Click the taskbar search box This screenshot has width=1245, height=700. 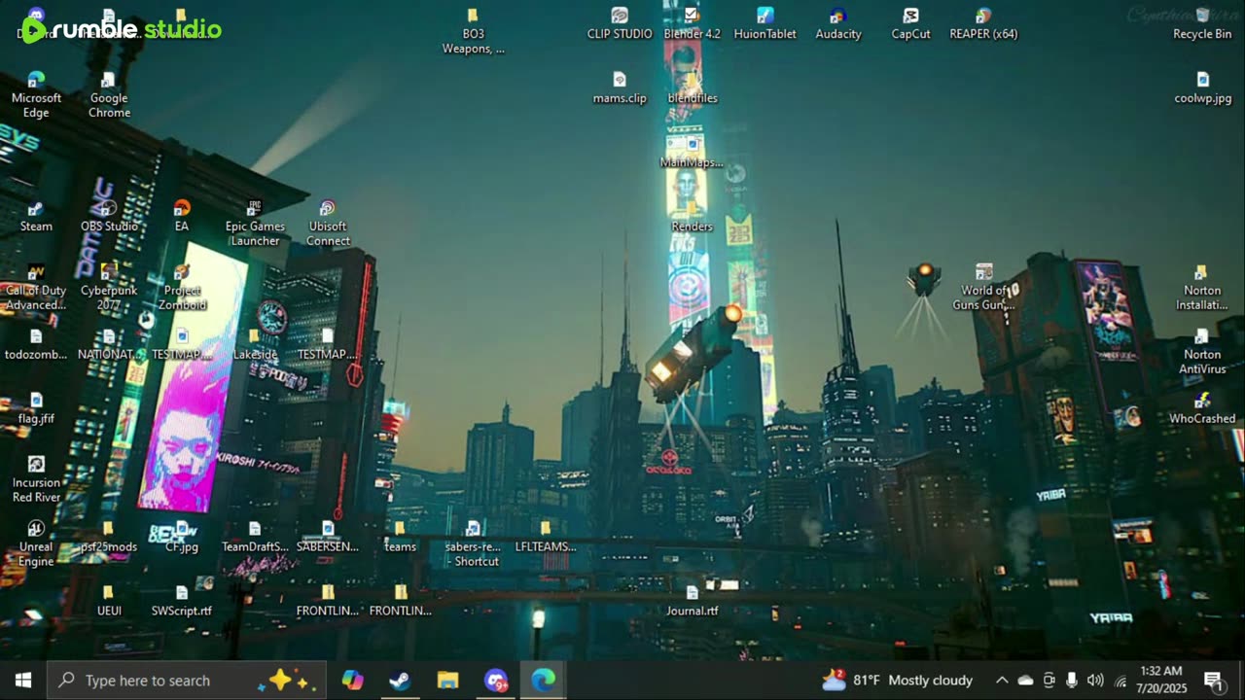pos(187,681)
